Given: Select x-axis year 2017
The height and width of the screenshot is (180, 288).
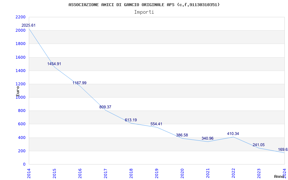Looking at the screenshot, I should point(105,173).
